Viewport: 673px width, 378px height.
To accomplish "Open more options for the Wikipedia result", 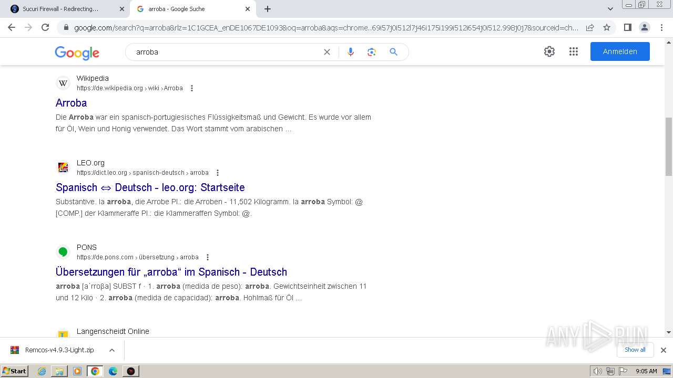I will coord(192,88).
